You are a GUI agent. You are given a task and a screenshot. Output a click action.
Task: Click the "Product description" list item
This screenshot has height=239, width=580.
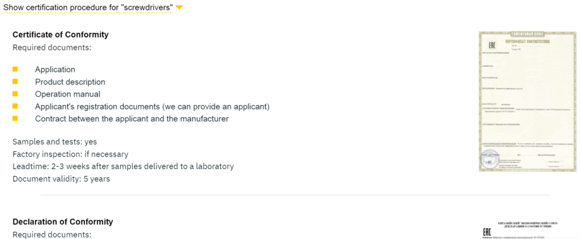[x=70, y=82]
